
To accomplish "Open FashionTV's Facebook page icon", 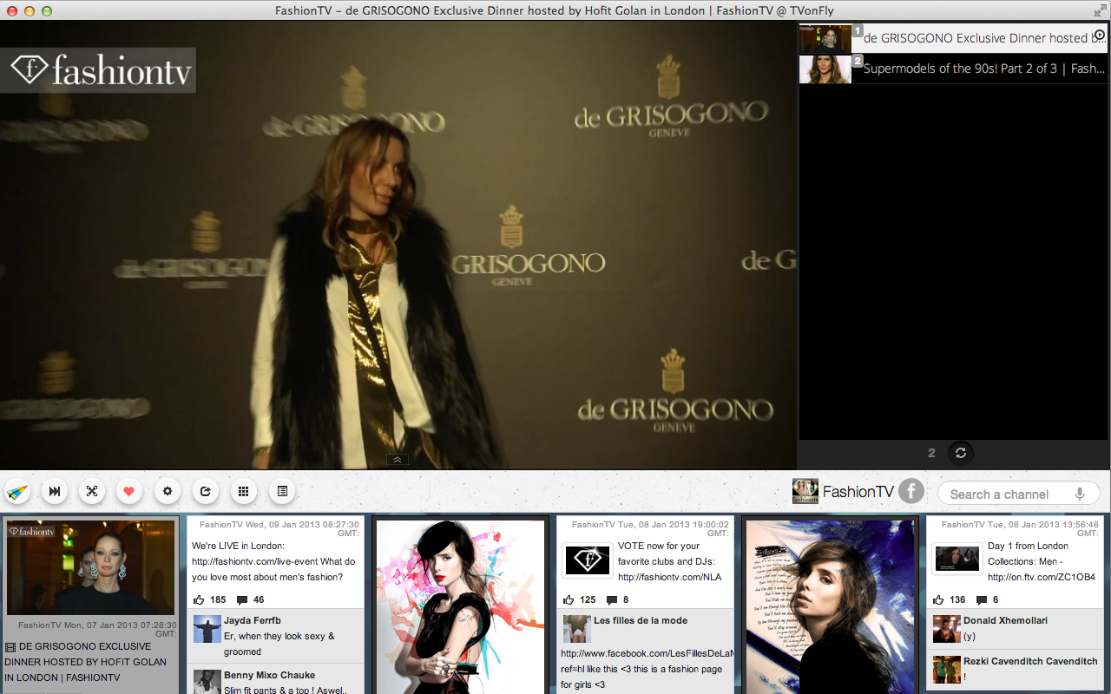I will coord(910,492).
